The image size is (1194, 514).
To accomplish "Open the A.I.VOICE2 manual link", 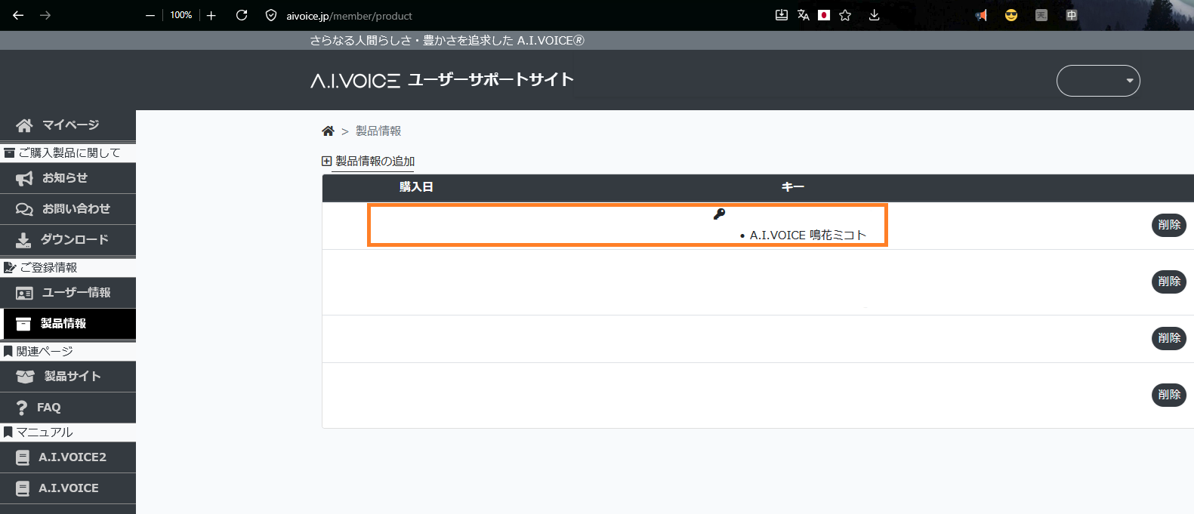I will click(68, 457).
